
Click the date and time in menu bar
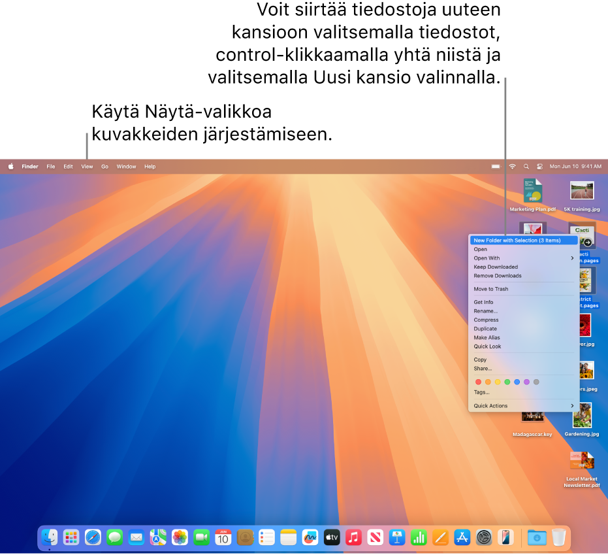coord(575,167)
